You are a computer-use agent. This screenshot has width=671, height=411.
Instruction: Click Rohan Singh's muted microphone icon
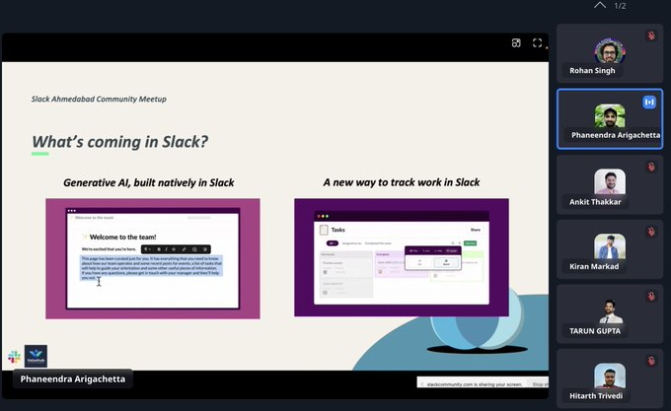pos(651,35)
